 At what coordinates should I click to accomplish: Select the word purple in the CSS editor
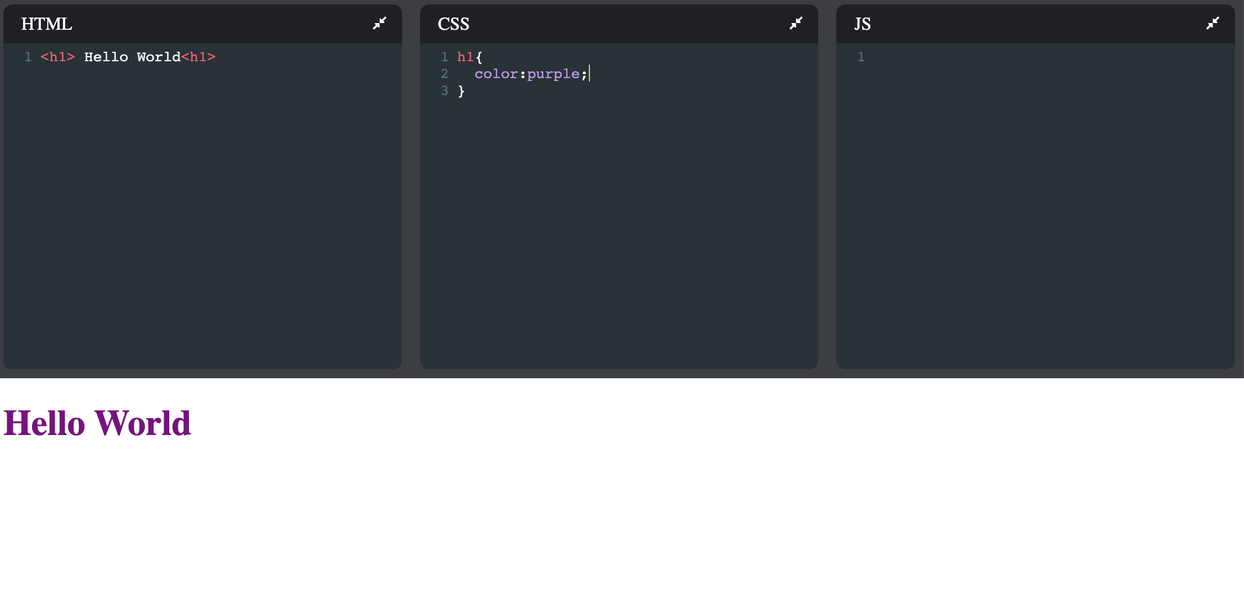click(x=554, y=74)
